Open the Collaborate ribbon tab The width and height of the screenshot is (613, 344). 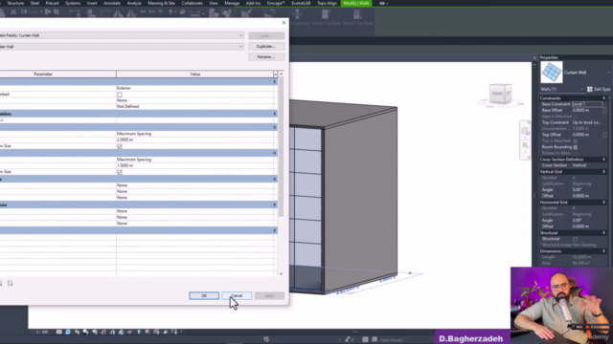pyautogui.click(x=192, y=3)
